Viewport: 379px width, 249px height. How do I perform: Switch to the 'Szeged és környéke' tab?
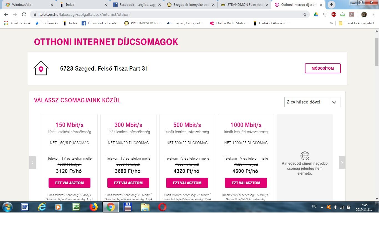[x=191, y=5]
